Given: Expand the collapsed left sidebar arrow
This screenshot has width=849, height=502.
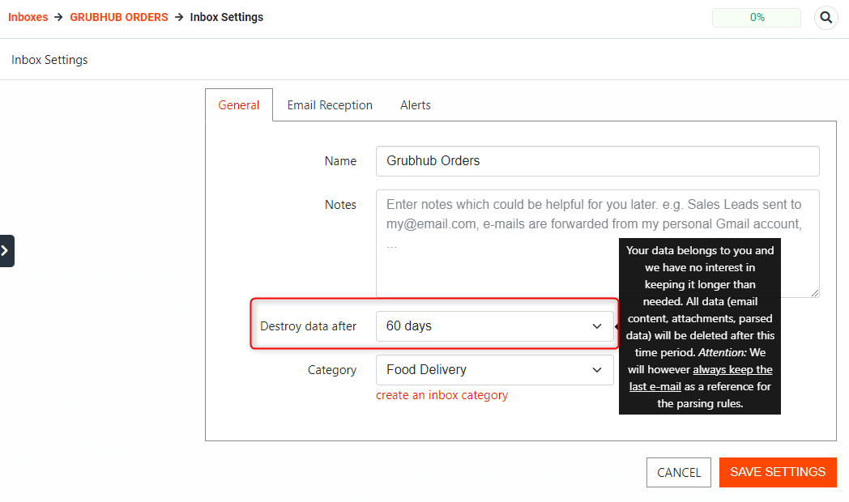Looking at the screenshot, I should coord(6,251).
